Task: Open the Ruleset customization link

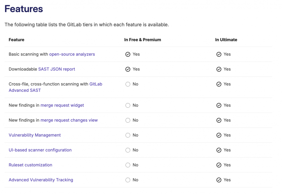Action: coord(30,165)
